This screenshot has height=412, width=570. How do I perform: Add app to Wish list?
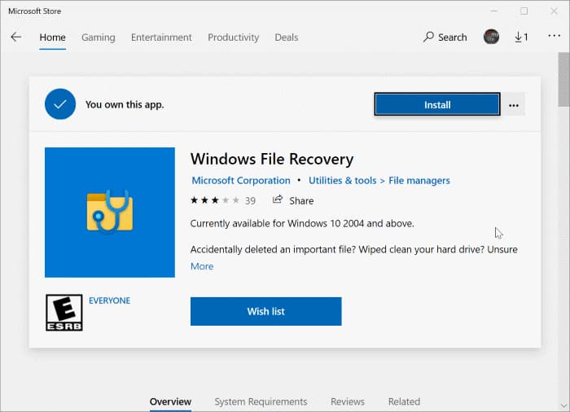click(266, 311)
